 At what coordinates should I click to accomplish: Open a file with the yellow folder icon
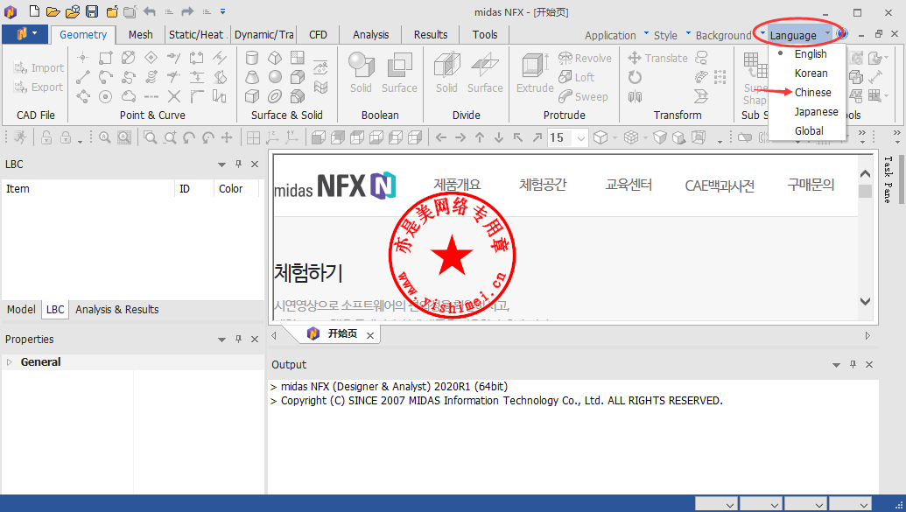pos(53,11)
